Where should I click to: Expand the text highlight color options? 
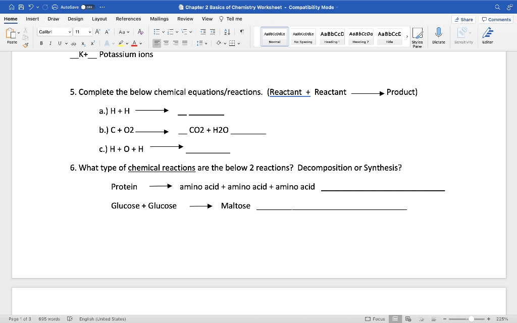click(127, 43)
